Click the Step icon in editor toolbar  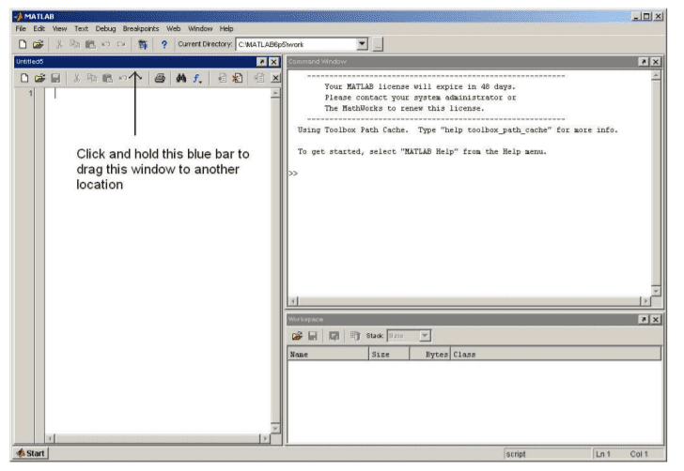[x=259, y=78]
